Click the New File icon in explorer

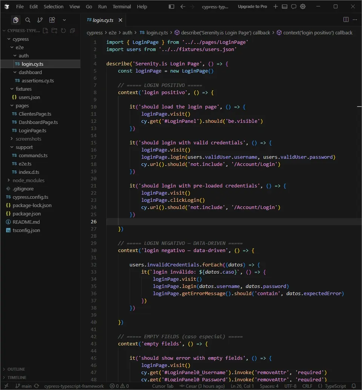click(x=45, y=31)
